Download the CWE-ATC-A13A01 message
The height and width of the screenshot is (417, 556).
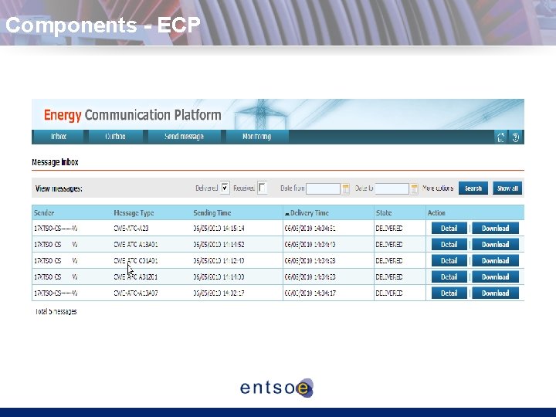point(495,245)
